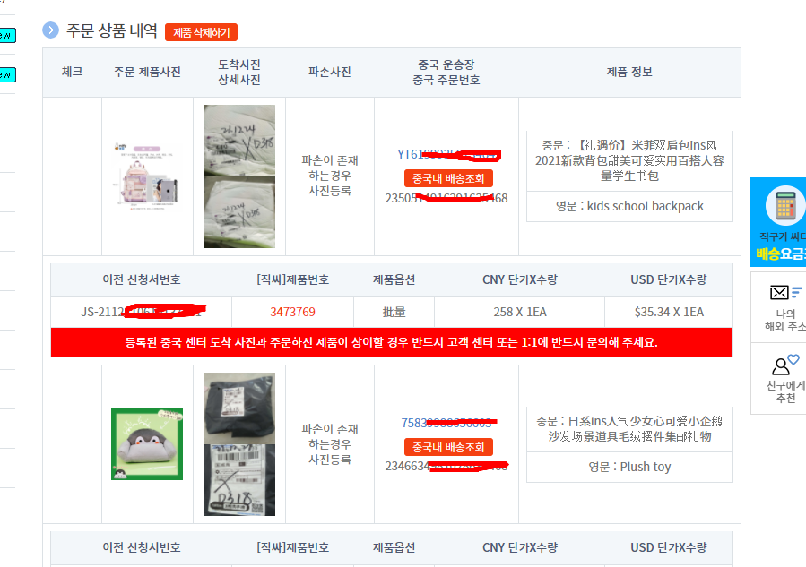Open the shipping fee calculator icon

(784, 205)
